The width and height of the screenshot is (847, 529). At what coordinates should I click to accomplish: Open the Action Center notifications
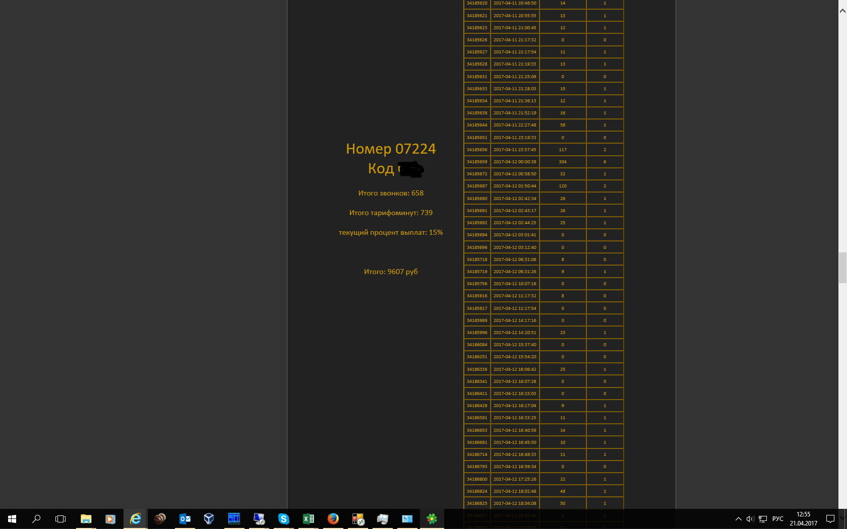(x=830, y=519)
